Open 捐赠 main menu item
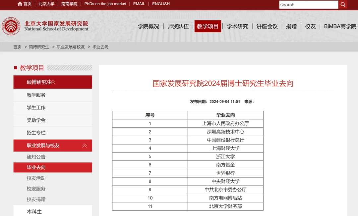This screenshot has height=216, width=358. coord(291,26)
